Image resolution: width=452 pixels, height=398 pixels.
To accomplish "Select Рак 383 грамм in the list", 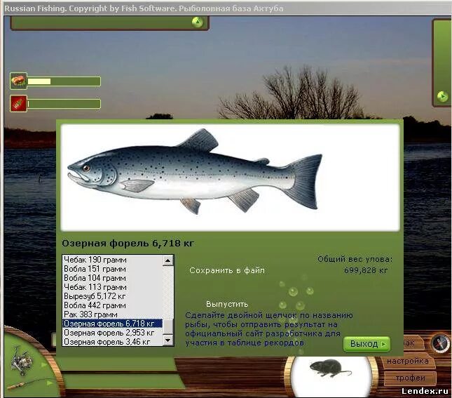I will click(112, 314).
